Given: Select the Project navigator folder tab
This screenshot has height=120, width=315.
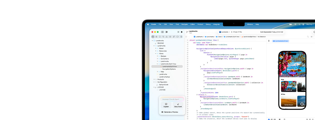Looking at the screenshot, I should click(x=153, y=36).
